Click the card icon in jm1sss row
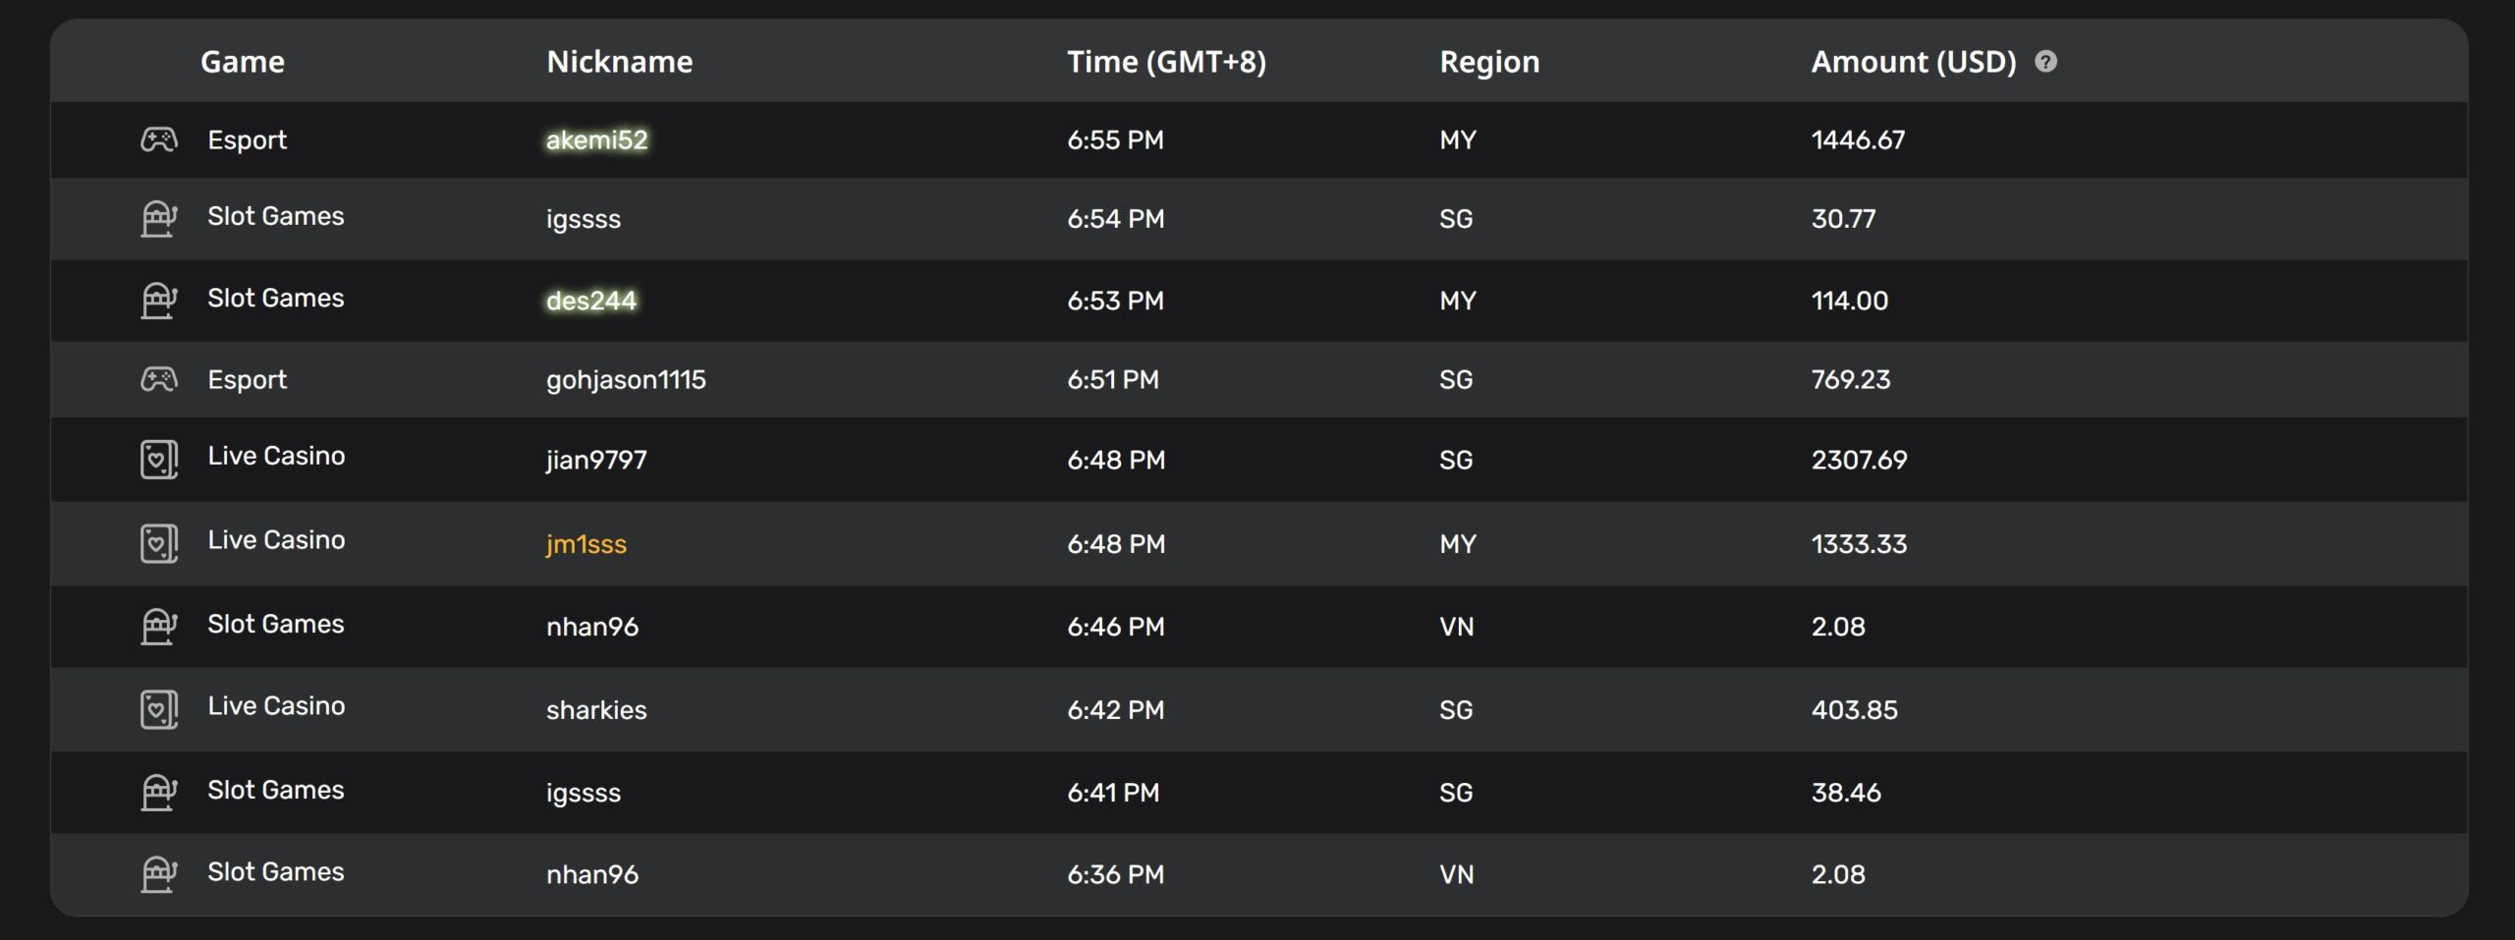The width and height of the screenshot is (2515, 940). click(x=158, y=543)
